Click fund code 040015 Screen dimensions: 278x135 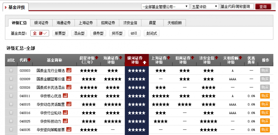(x=25, y=104)
